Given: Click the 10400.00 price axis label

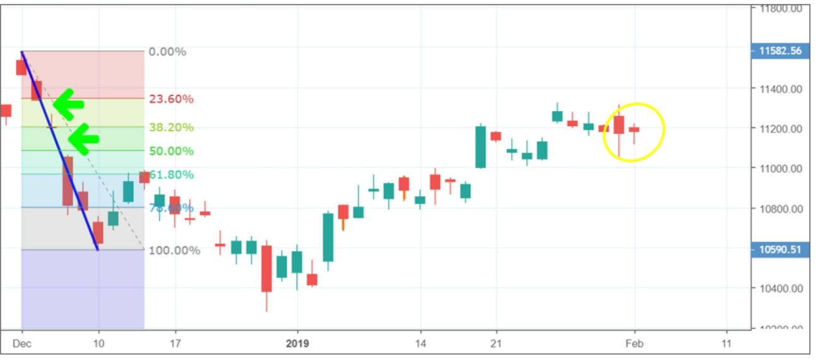Looking at the screenshot, I should [x=781, y=289].
